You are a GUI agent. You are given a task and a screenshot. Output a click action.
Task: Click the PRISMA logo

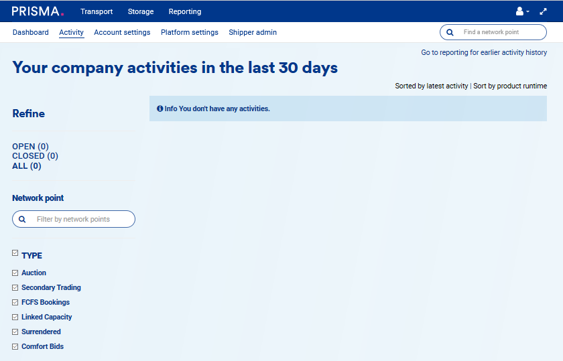coord(38,11)
